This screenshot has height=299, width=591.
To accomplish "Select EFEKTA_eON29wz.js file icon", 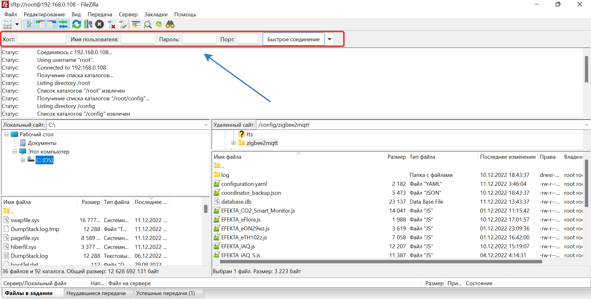I will (217, 228).
